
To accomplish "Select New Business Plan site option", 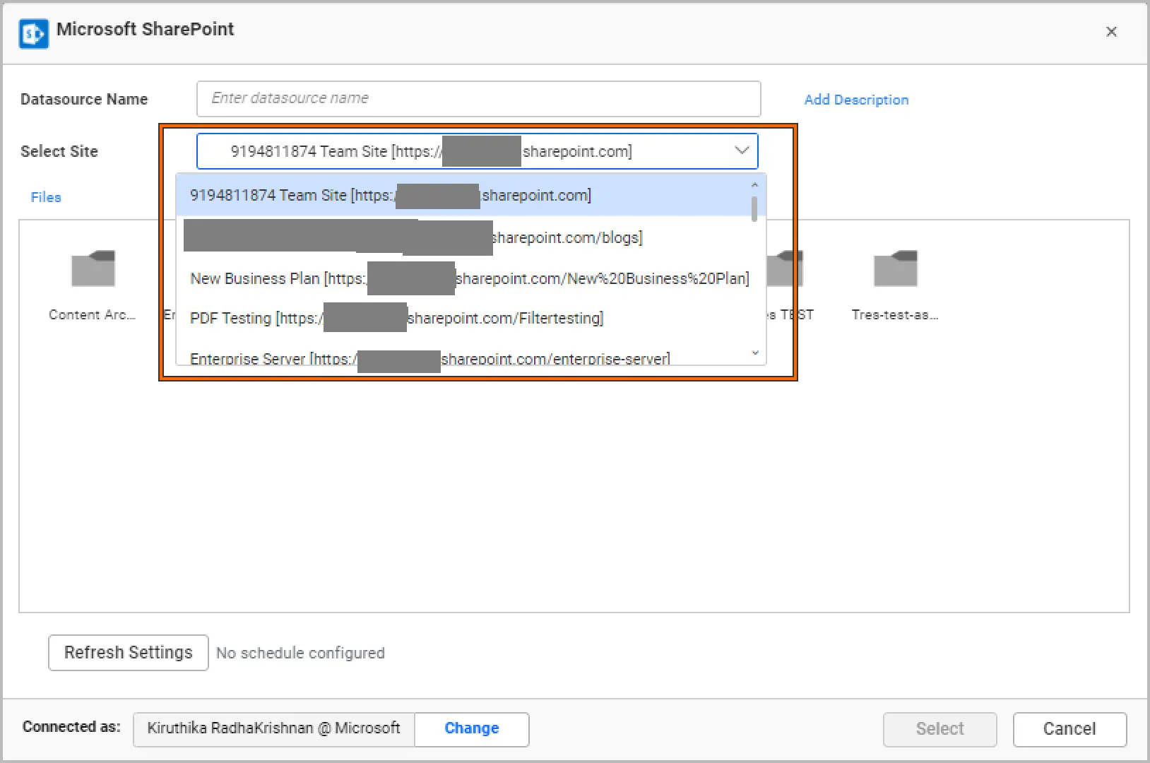I will tap(469, 278).
